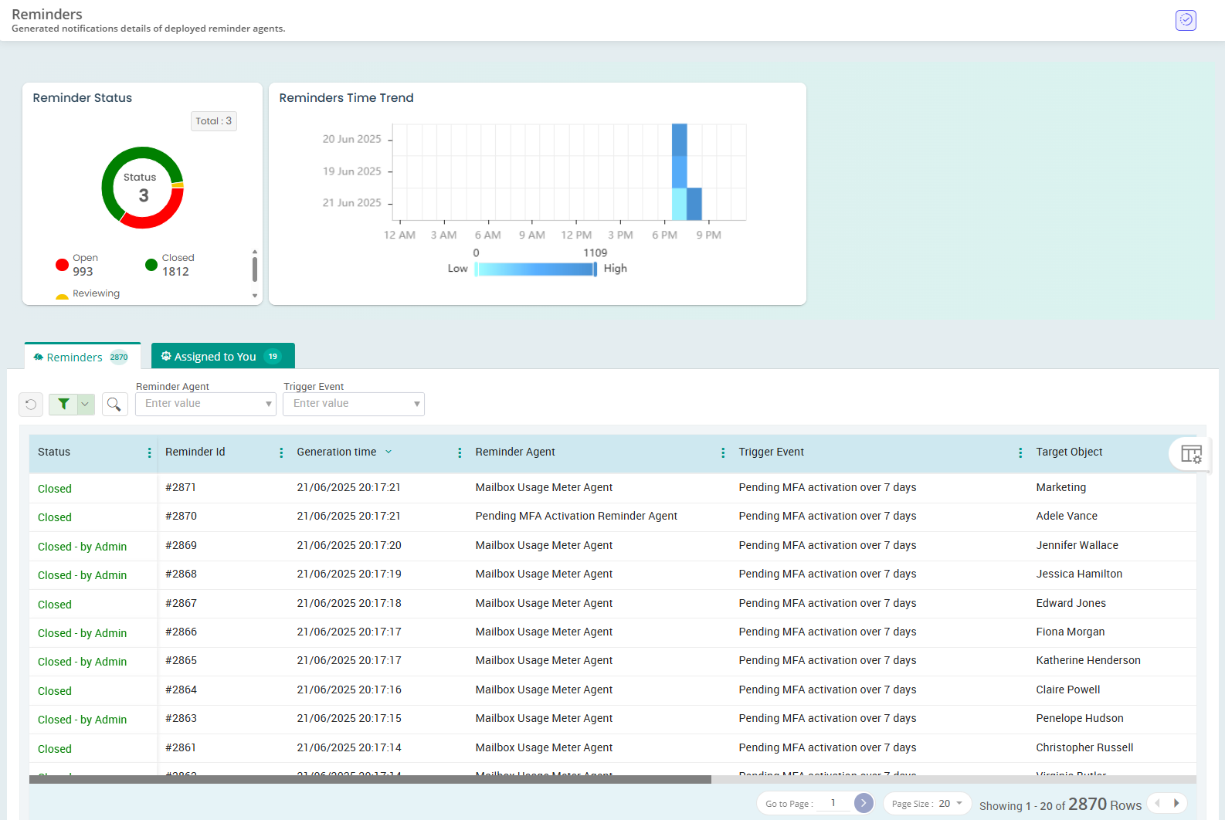
Task: Open Trigger Event column options menu
Action: tap(1020, 453)
